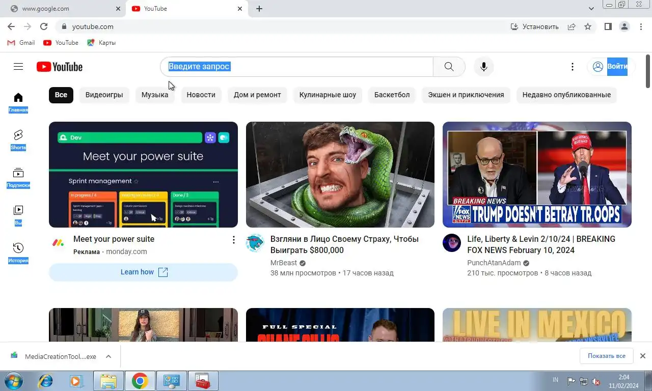Click the Meet your power suite title
Viewport: 652px width, 391px height.
click(114, 239)
